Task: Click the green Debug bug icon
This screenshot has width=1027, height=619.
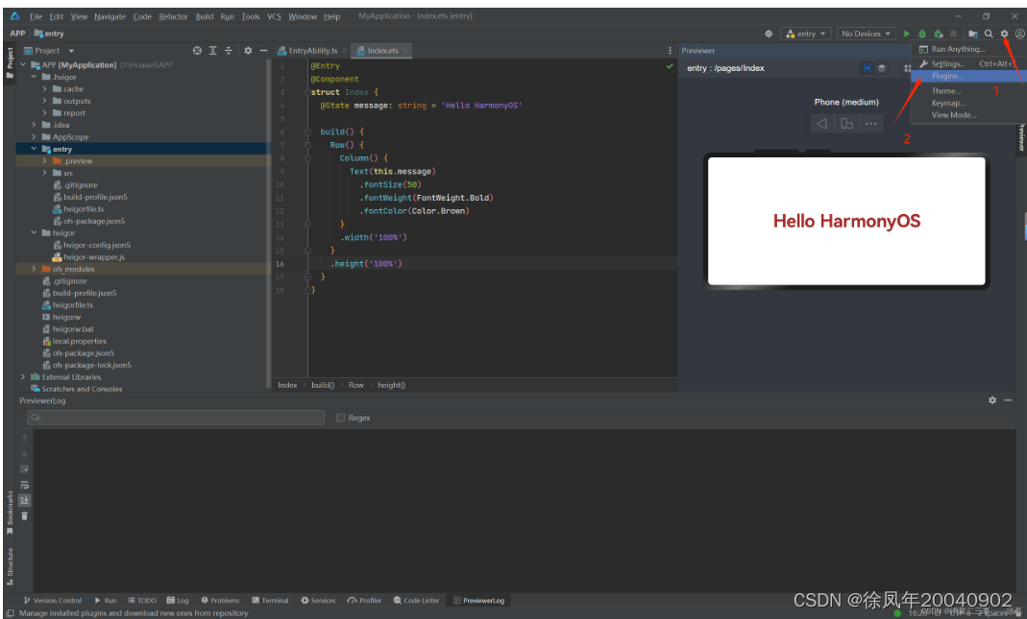Action: tap(922, 34)
